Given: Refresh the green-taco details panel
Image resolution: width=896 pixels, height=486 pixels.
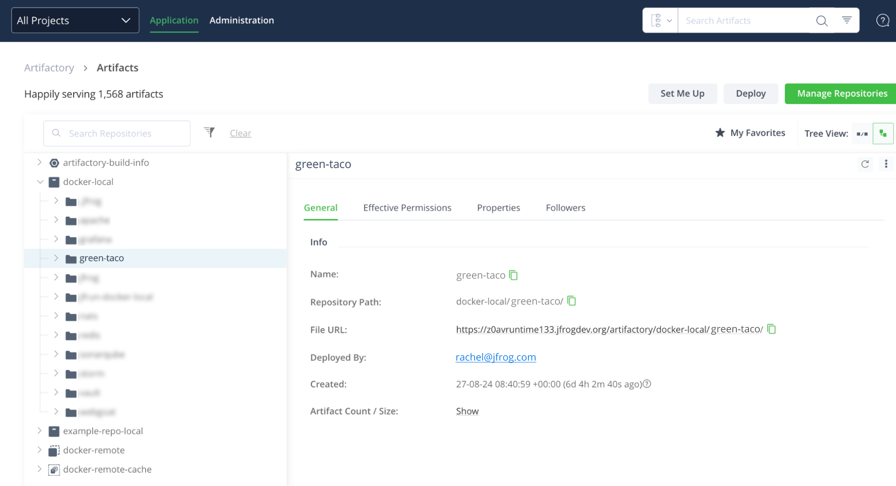Looking at the screenshot, I should tap(865, 164).
